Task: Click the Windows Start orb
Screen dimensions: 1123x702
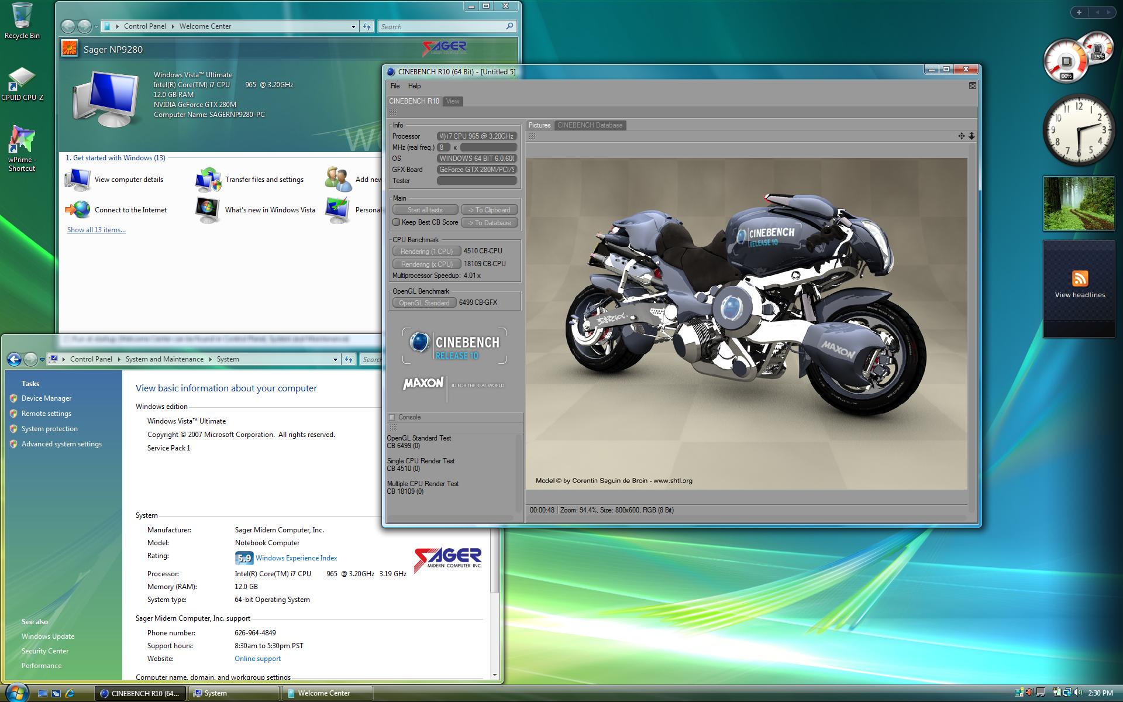Action: coord(16,692)
